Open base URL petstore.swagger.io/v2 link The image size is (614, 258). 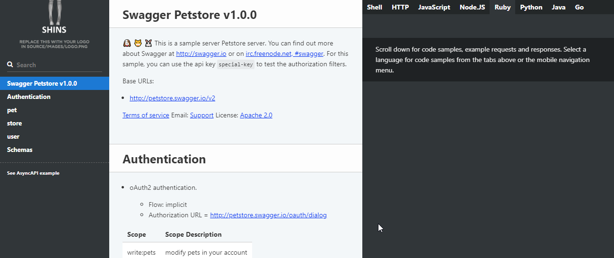tap(172, 98)
